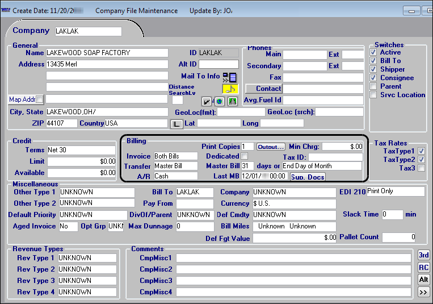
Task: Click the L button beside Lat
Action: (x=176, y=123)
